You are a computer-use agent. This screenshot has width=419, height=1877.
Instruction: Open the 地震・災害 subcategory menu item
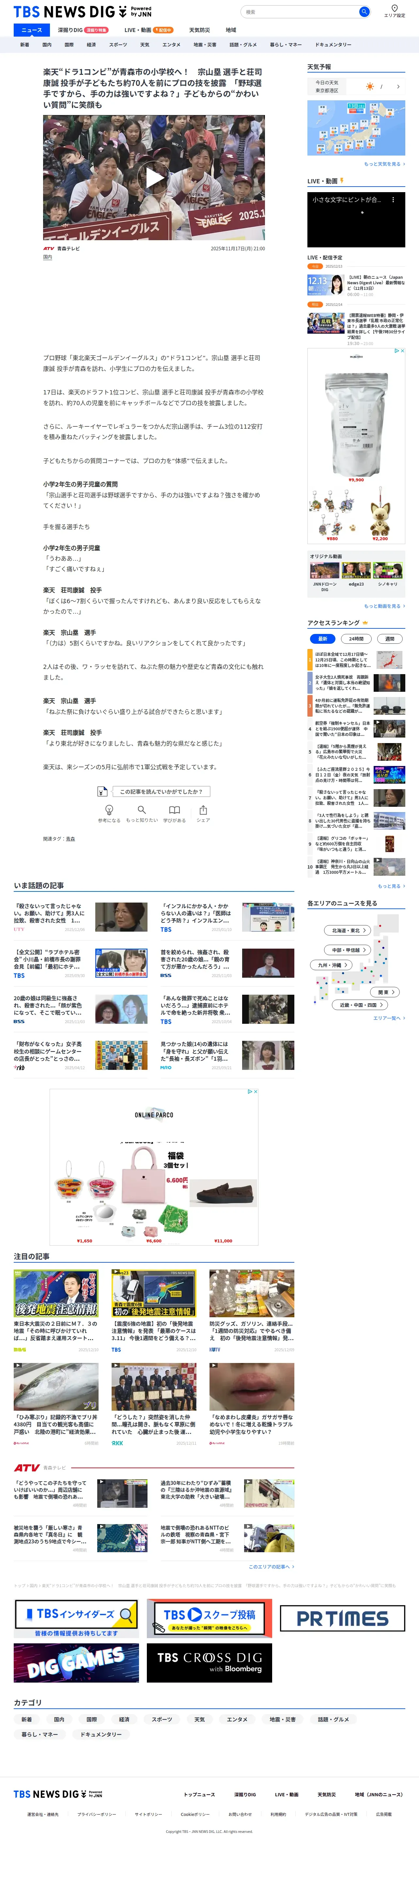(x=205, y=45)
